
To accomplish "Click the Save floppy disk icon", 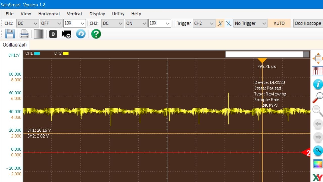I will 10,34.
